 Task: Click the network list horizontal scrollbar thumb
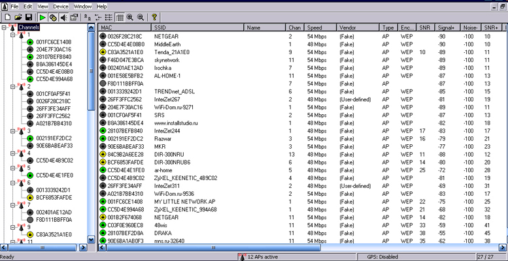(213, 247)
